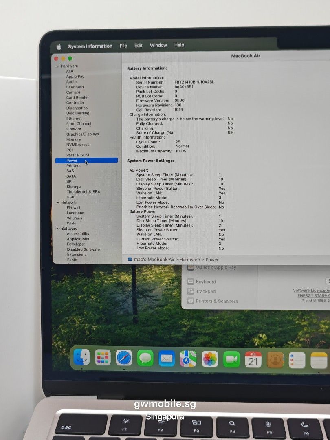Open Contacts from the dock

pyautogui.click(x=275, y=360)
